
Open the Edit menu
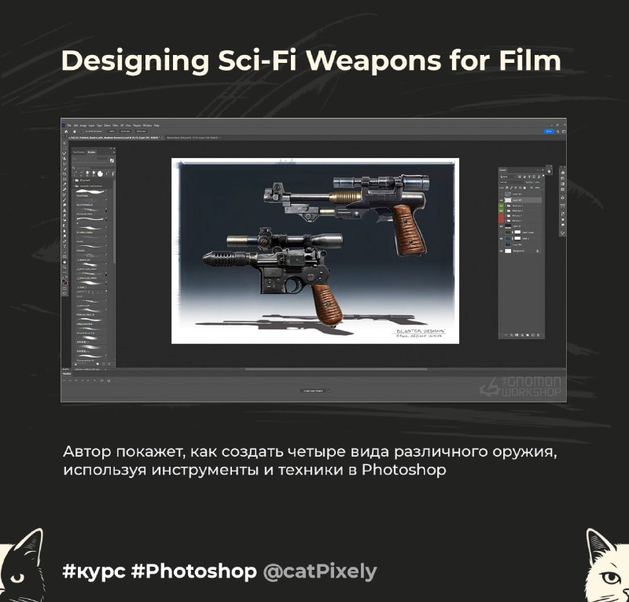click(x=75, y=126)
